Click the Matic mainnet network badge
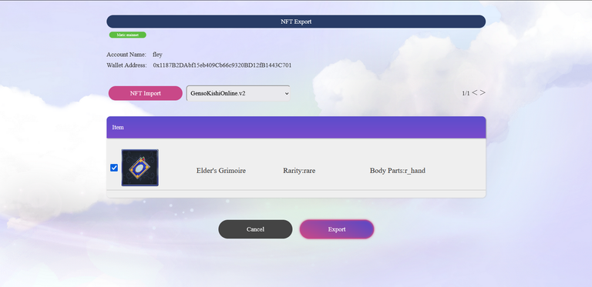This screenshot has width=592, height=287. (x=128, y=35)
